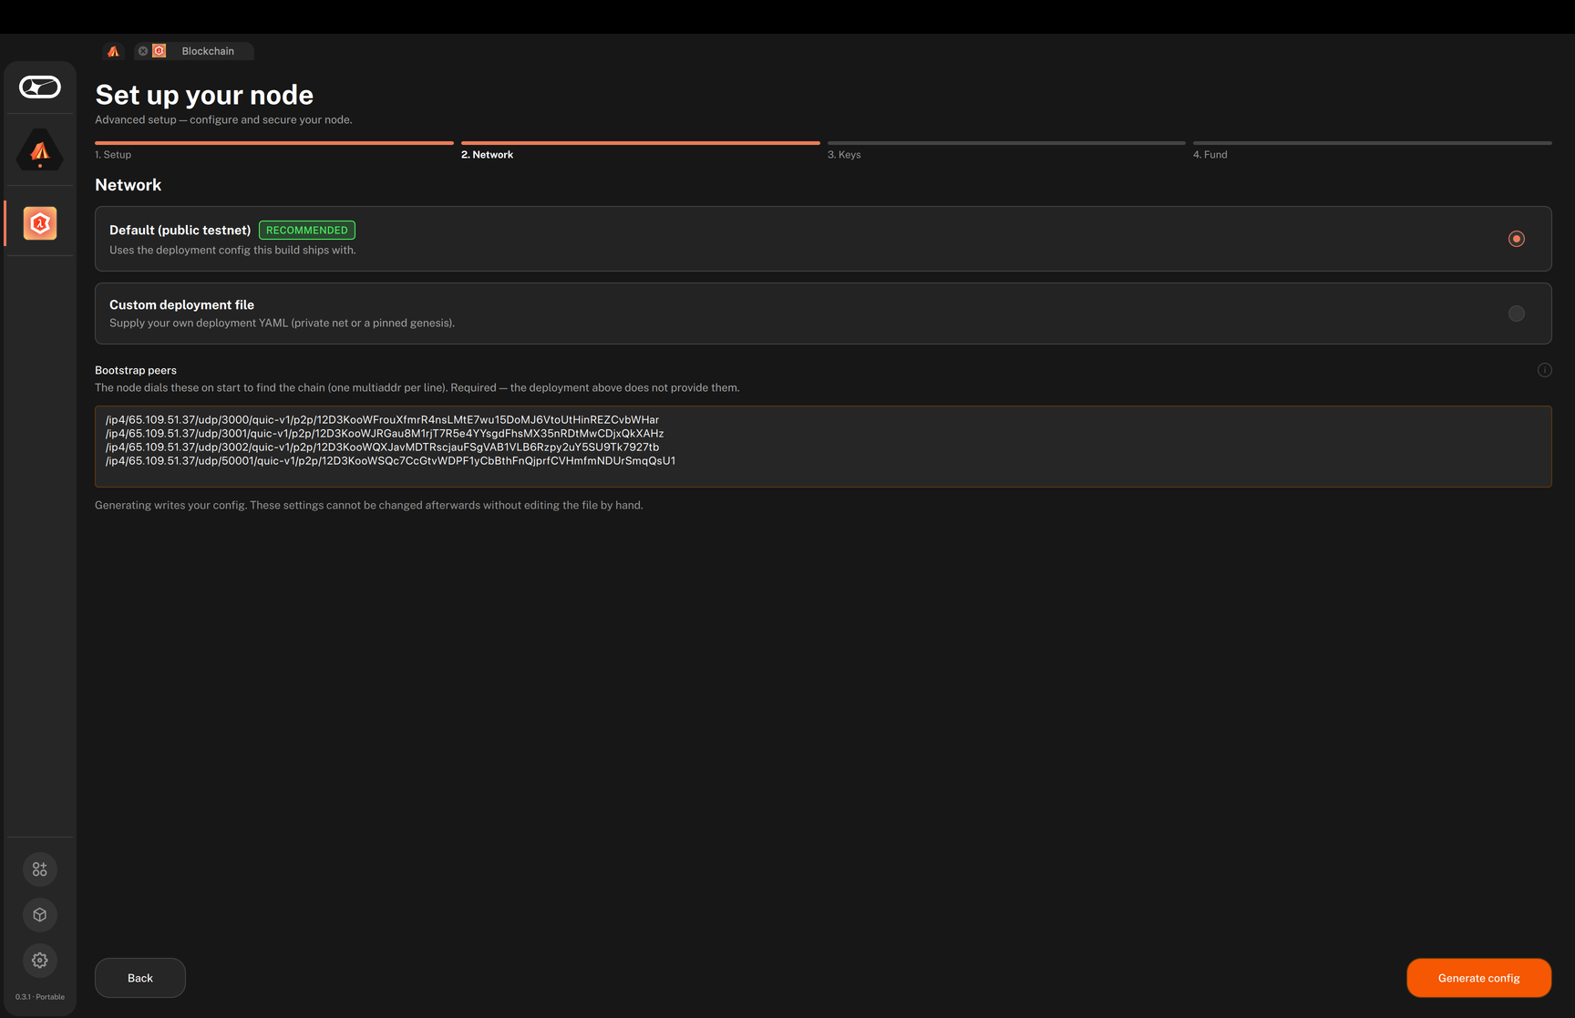Viewport: 1575px width, 1018px height.
Task: Go to step 1. Setup
Action: click(113, 155)
